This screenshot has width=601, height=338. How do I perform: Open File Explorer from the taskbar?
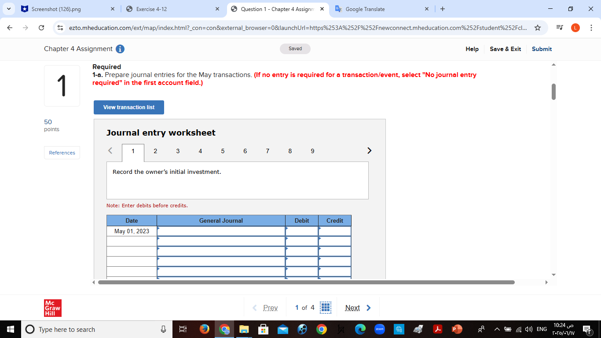coord(244,329)
